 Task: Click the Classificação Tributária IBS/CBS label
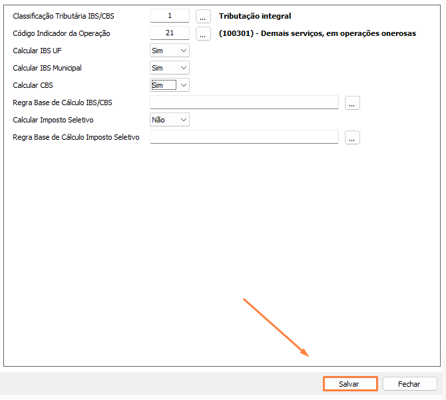63,16
